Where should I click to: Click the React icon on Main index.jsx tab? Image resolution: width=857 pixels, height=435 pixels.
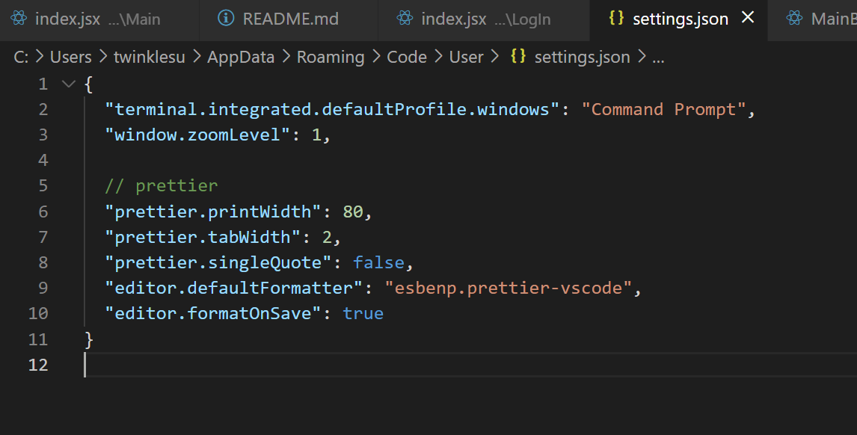[x=19, y=19]
